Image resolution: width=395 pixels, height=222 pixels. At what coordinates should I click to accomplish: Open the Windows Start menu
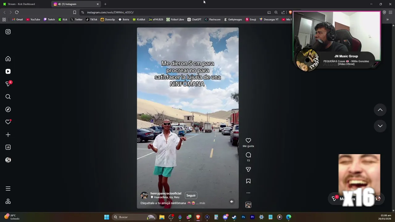tap(106, 217)
